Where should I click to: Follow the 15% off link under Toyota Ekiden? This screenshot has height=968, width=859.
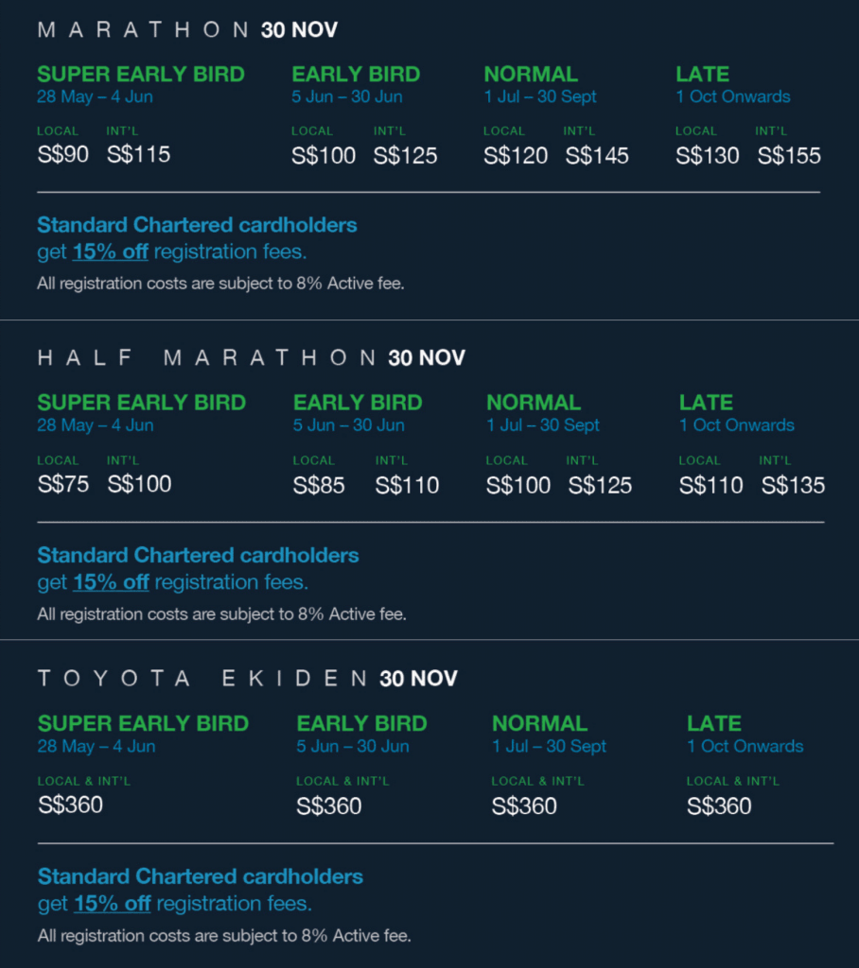113,904
